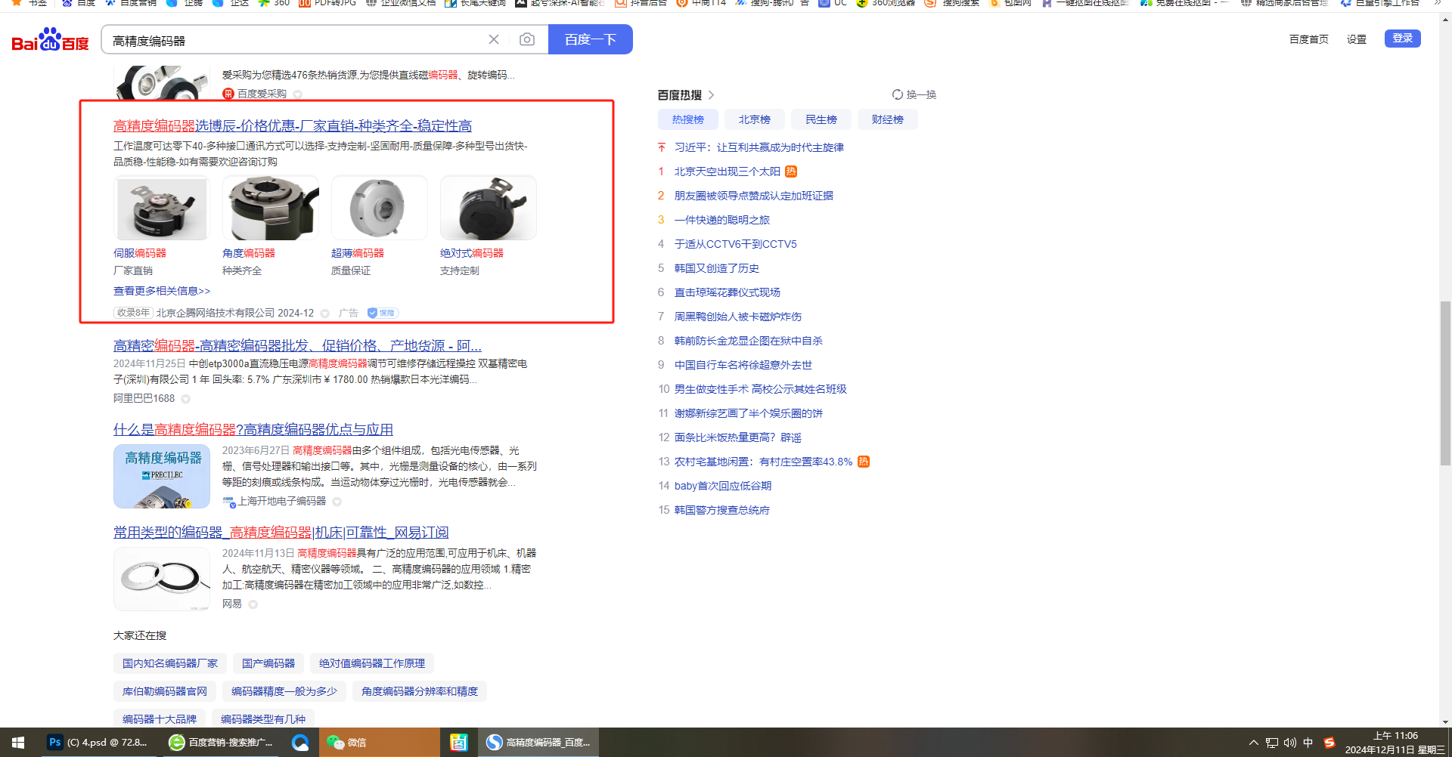Open the Windows Start menu

click(18, 743)
